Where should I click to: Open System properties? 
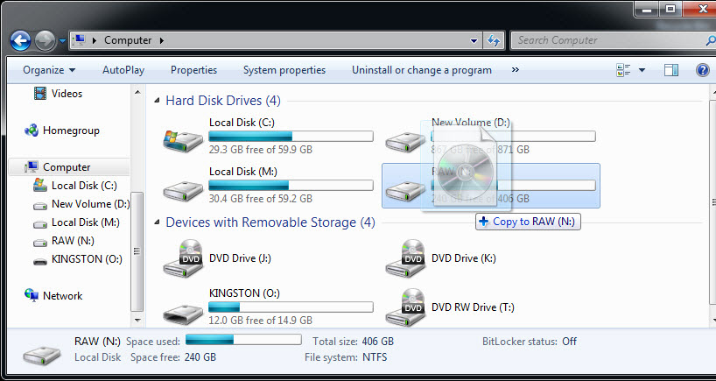tap(284, 70)
